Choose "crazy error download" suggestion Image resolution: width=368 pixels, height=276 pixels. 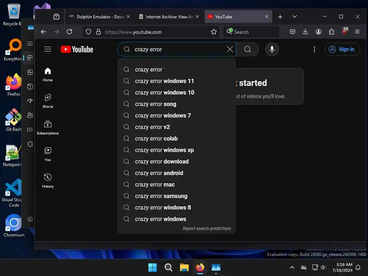pyautogui.click(x=176, y=161)
